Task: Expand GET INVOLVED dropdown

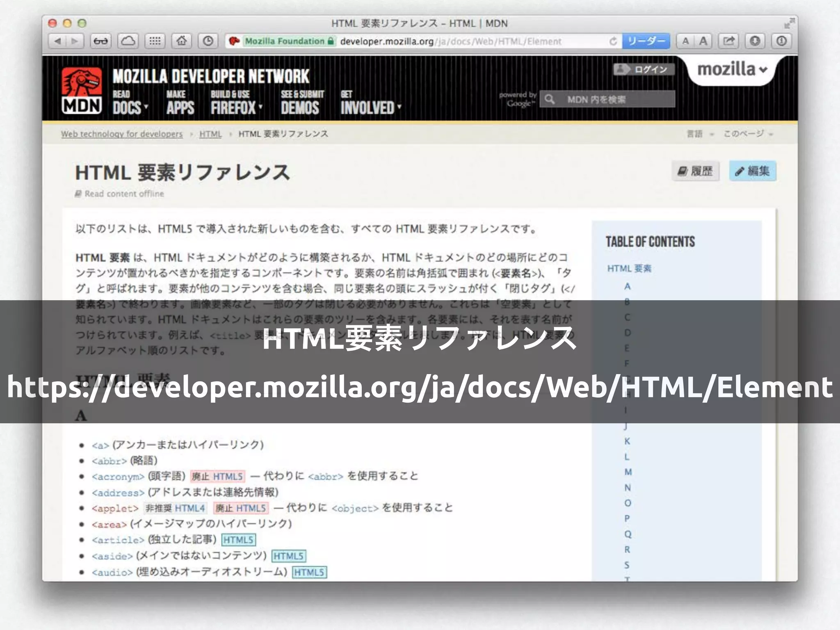Action: click(x=371, y=103)
